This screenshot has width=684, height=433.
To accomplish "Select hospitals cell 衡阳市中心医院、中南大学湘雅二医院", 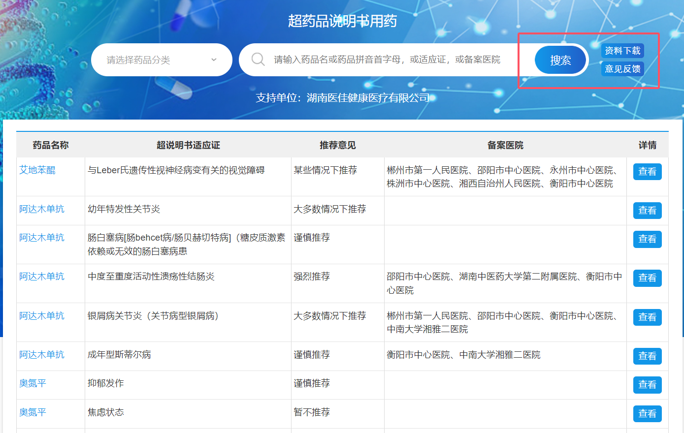I will (505, 356).
